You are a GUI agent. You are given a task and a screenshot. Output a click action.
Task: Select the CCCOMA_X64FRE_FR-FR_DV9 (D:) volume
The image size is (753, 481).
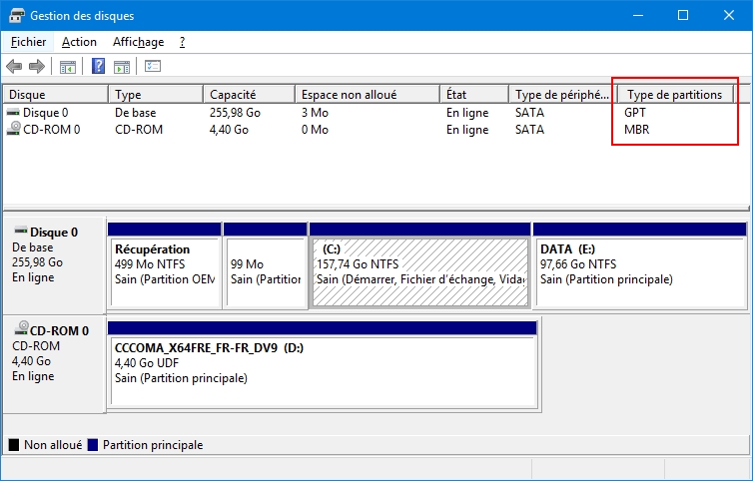[323, 363]
